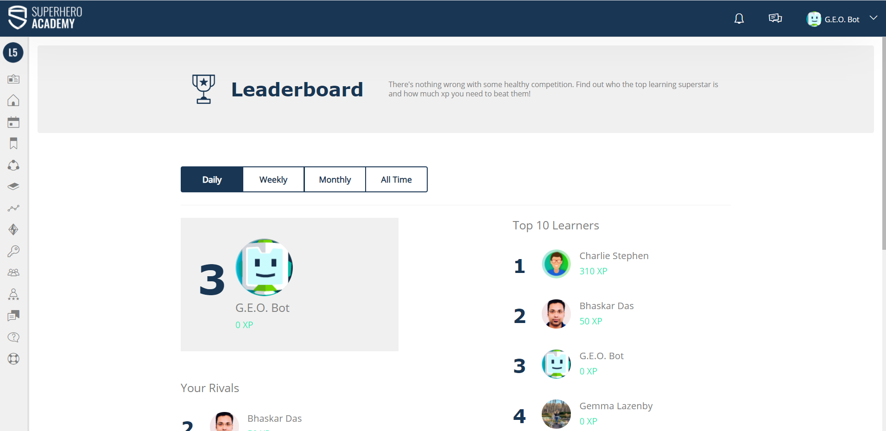Click the graduation cap courses icon

(13, 187)
